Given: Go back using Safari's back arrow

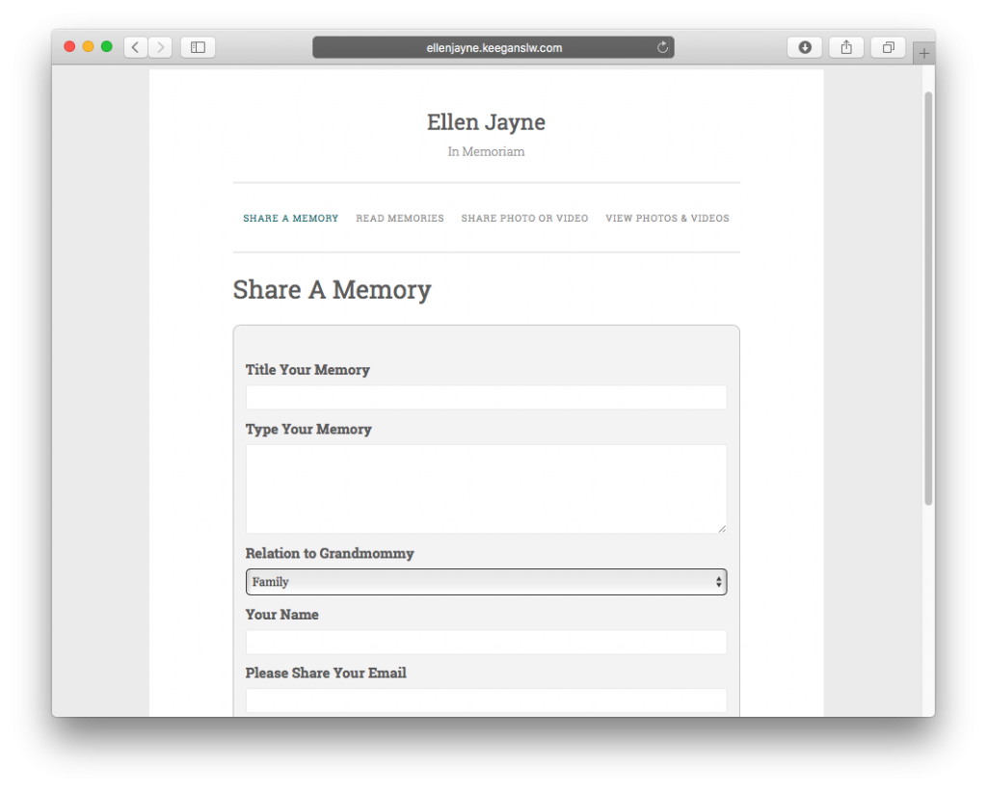Looking at the screenshot, I should (135, 47).
